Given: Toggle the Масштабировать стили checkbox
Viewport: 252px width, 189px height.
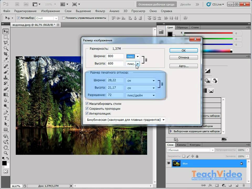Looking at the screenshot, I should 87,104.
